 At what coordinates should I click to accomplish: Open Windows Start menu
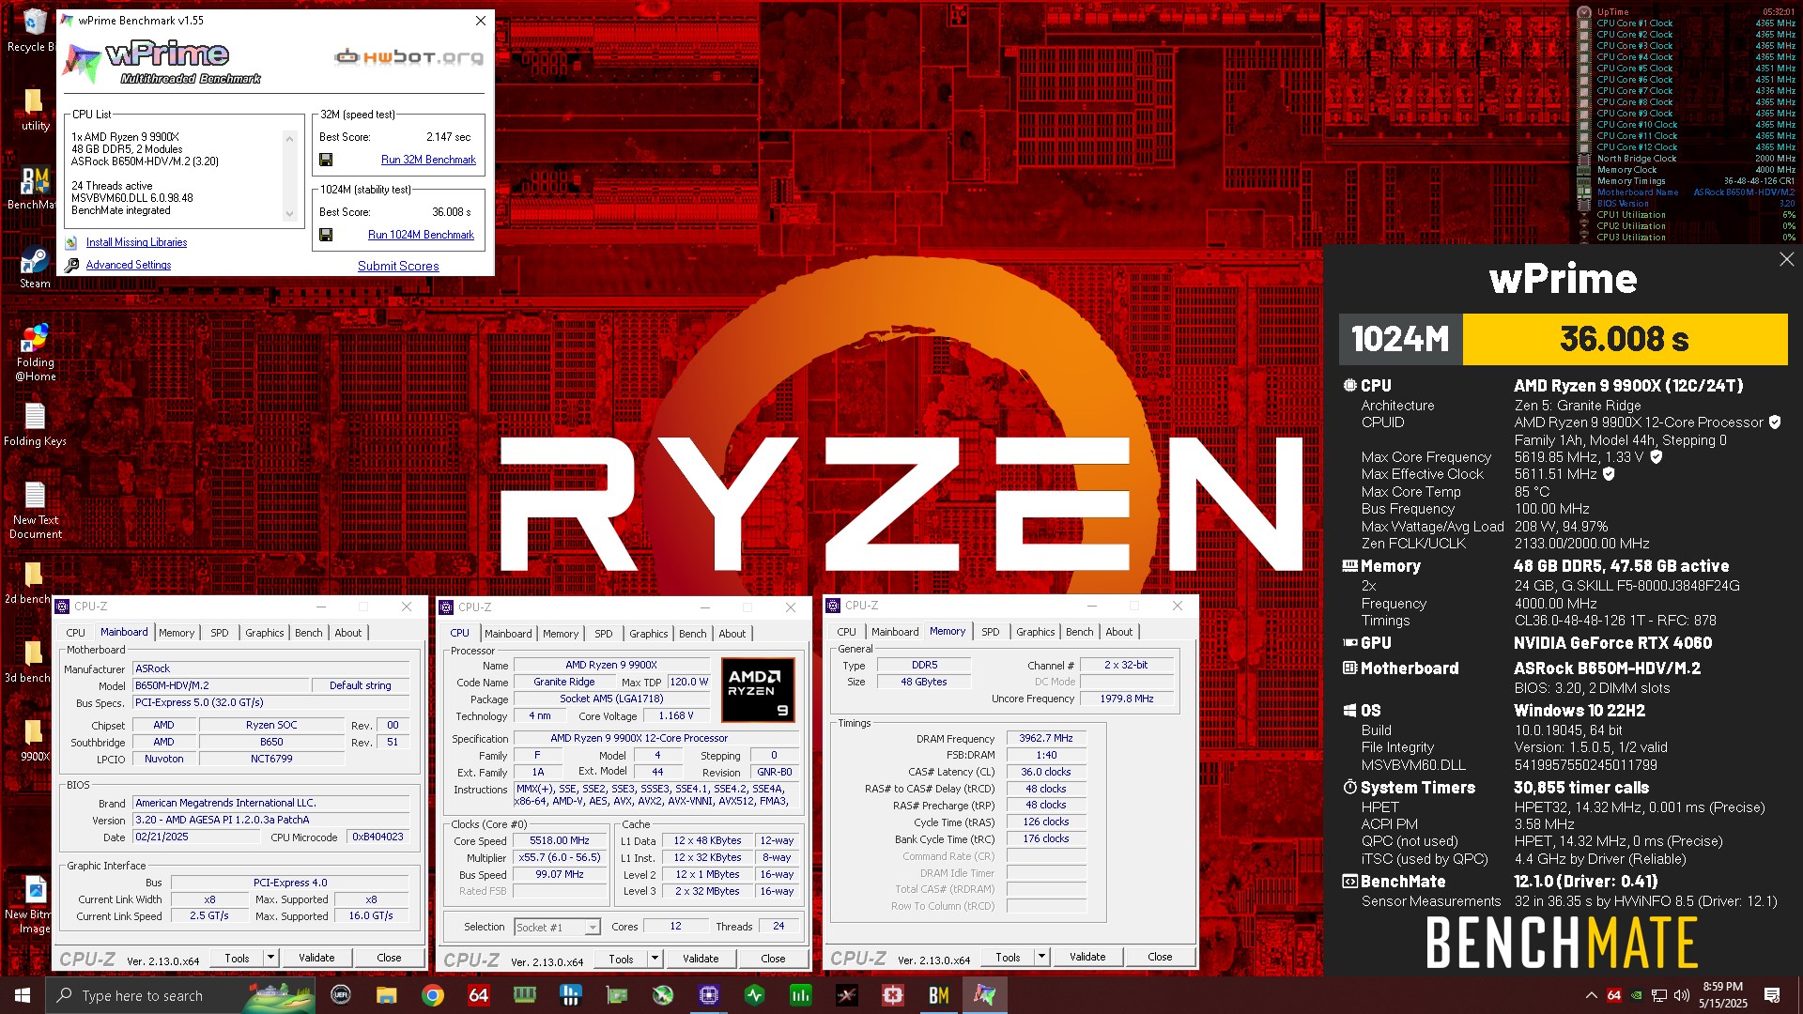[x=23, y=995]
